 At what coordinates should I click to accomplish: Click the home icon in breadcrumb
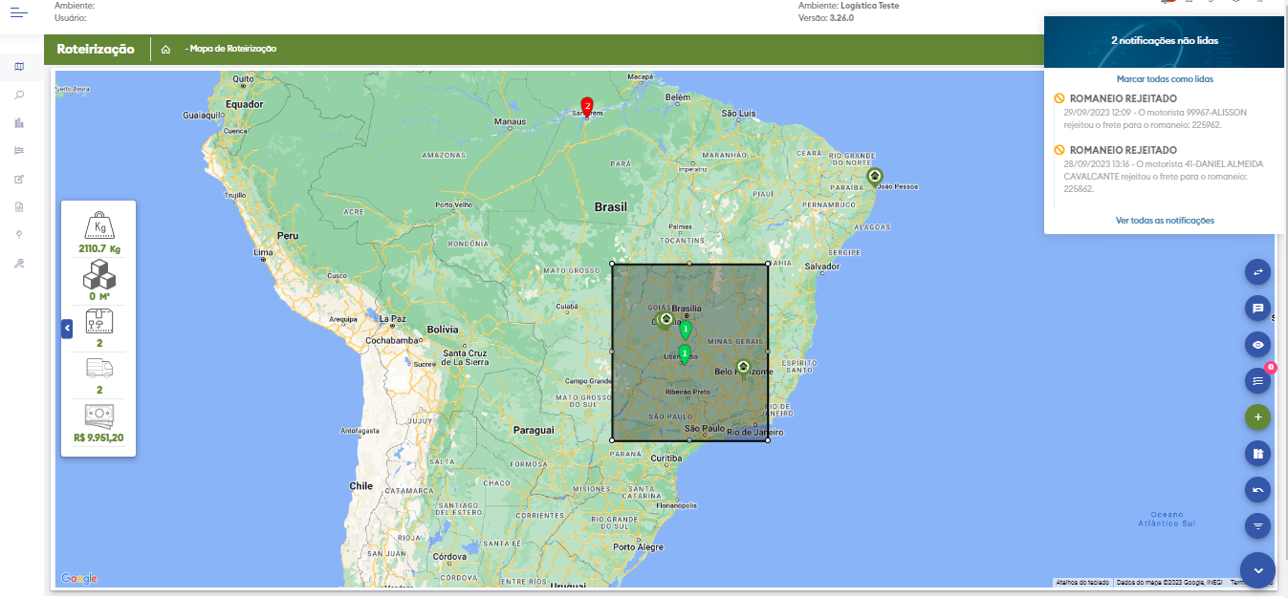pos(166,49)
